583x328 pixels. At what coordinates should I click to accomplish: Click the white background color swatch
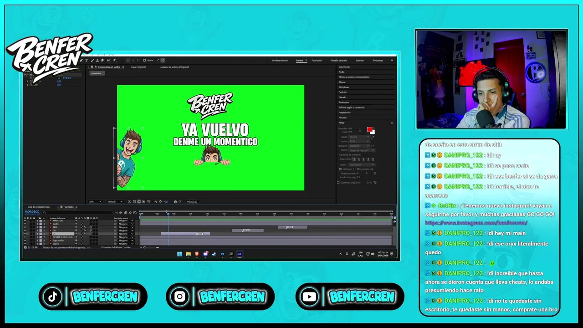tap(373, 133)
